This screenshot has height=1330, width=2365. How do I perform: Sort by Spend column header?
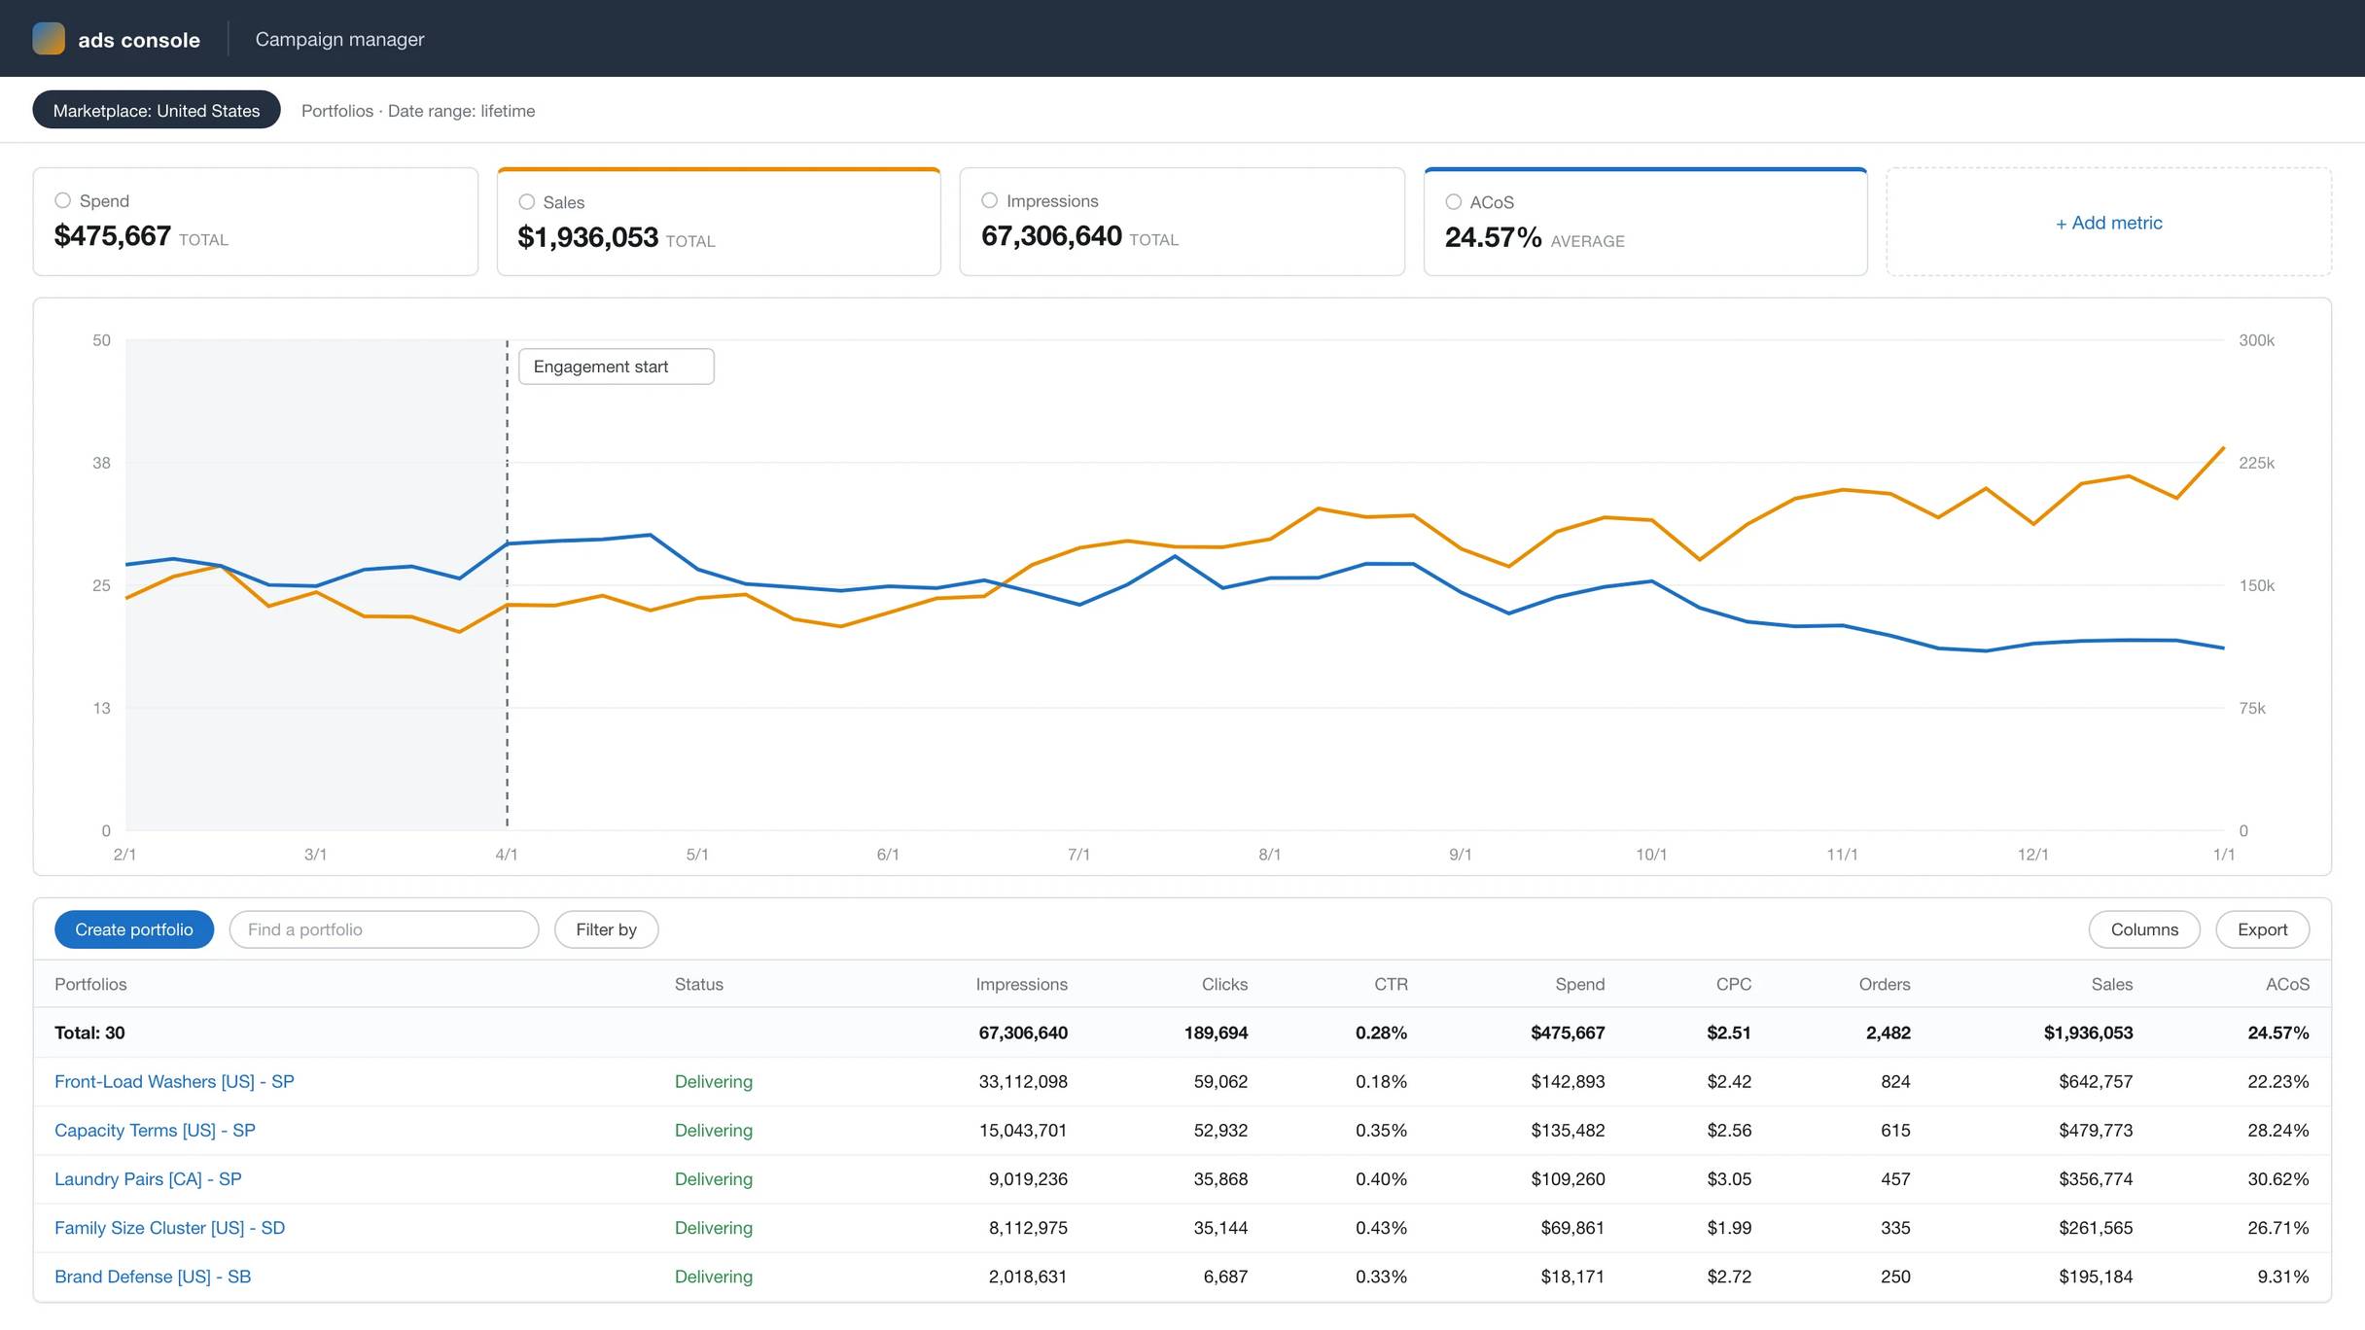tap(1579, 984)
